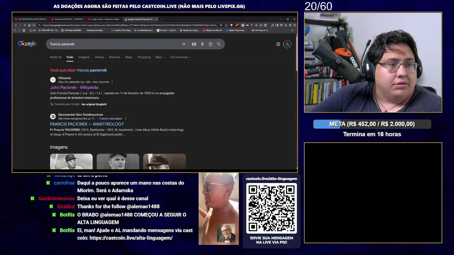Open the BBC The Story of Ch... bookmark
Screen dimensions: 454x255
click(x=258, y=30)
